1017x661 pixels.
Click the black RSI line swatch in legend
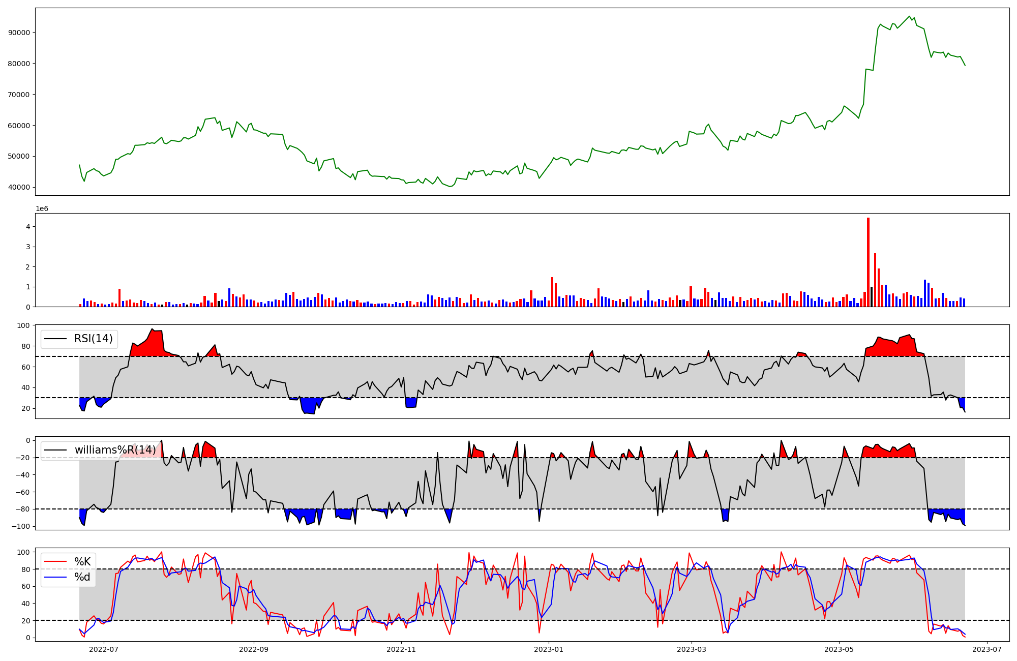[x=56, y=339]
